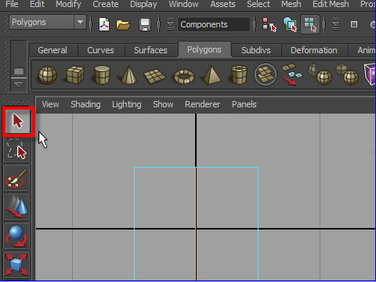Open the shelf options menu arrow
This screenshot has width=376, height=282.
[x=18, y=85]
